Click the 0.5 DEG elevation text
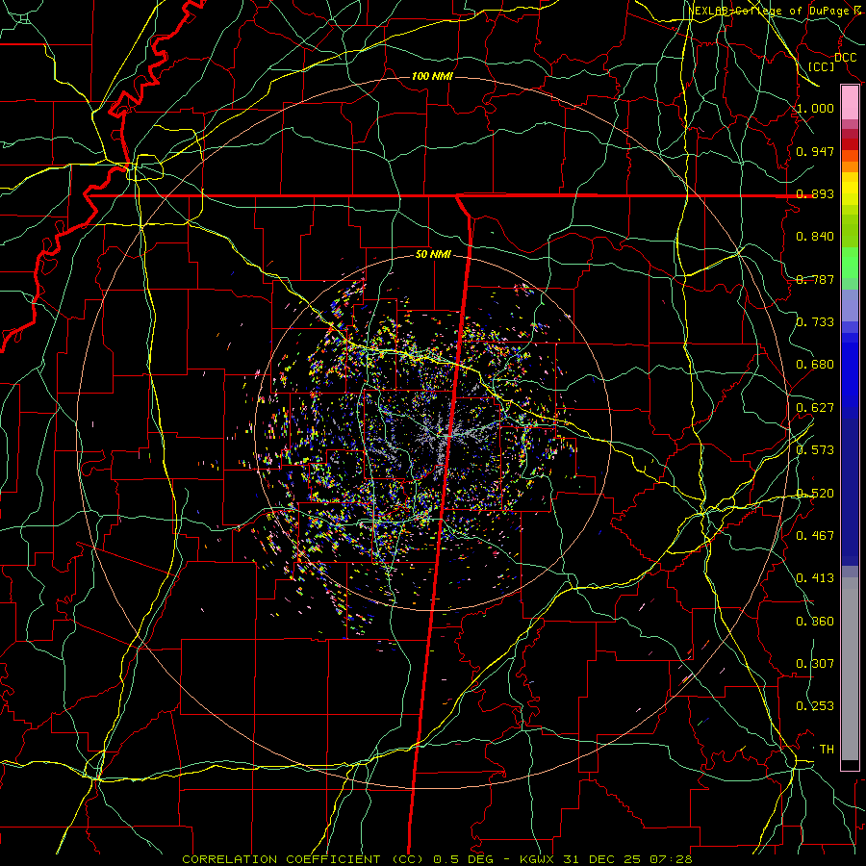This screenshot has width=866, height=866. coord(464,859)
